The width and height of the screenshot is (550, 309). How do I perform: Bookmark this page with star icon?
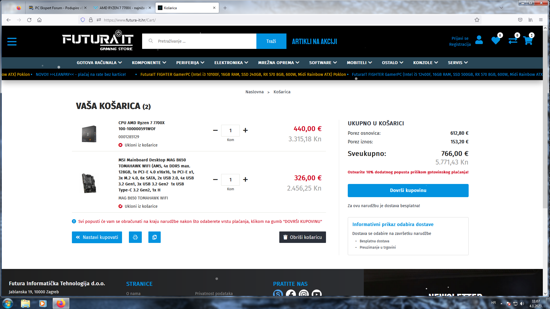click(477, 20)
